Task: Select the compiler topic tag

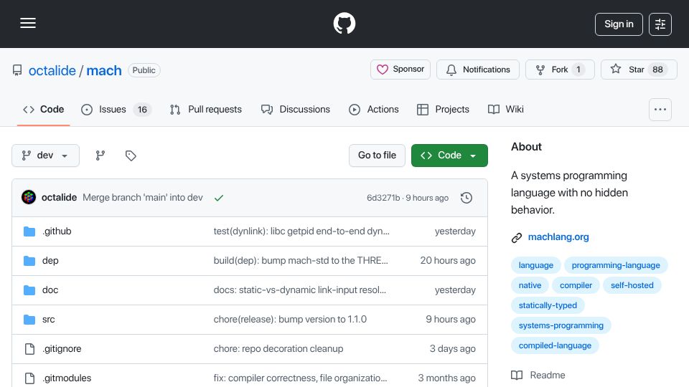Action: pyautogui.click(x=576, y=285)
